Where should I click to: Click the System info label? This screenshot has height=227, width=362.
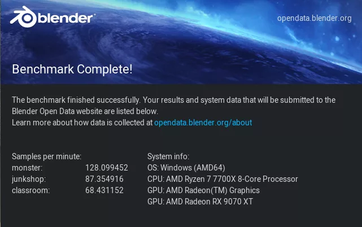pos(168,156)
